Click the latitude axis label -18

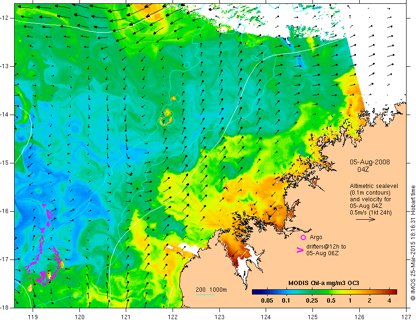pos(5,308)
